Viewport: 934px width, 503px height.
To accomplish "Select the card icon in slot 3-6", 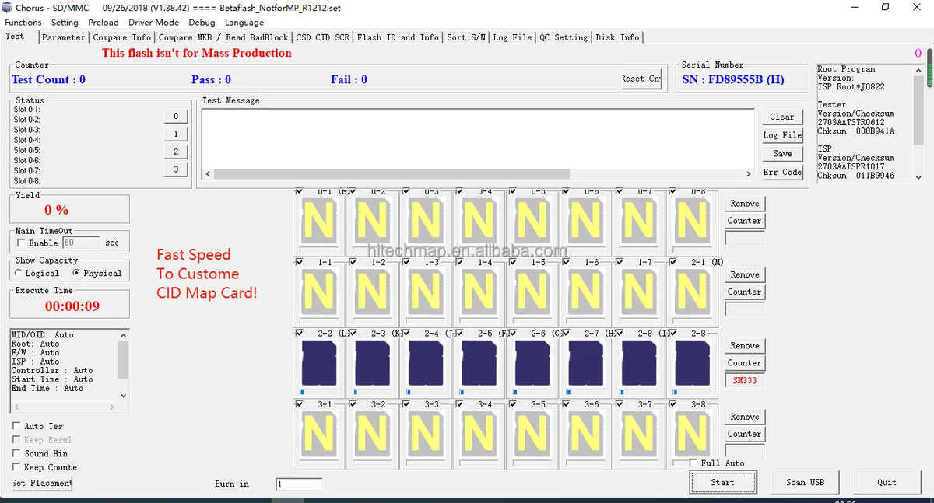I will click(585, 433).
